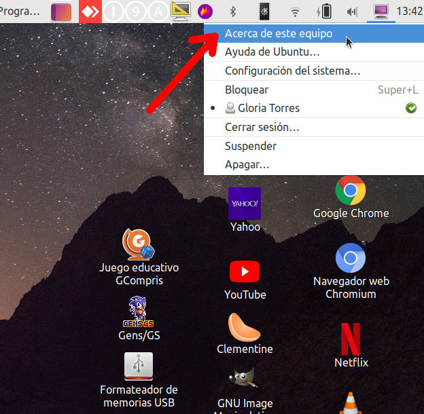Launch the Chromium web browser icon
Screen dimensions: 424x414
(351, 258)
